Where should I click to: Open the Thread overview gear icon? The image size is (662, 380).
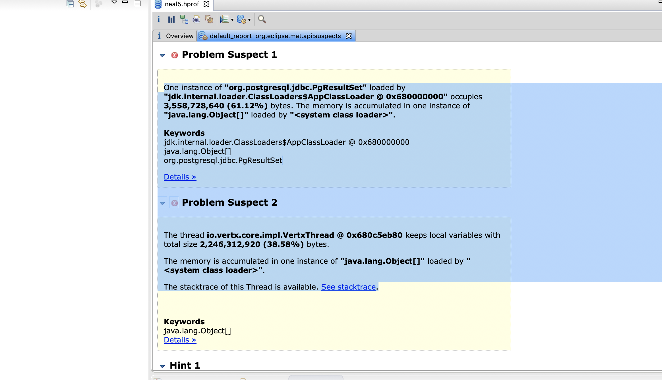pos(209,19)
